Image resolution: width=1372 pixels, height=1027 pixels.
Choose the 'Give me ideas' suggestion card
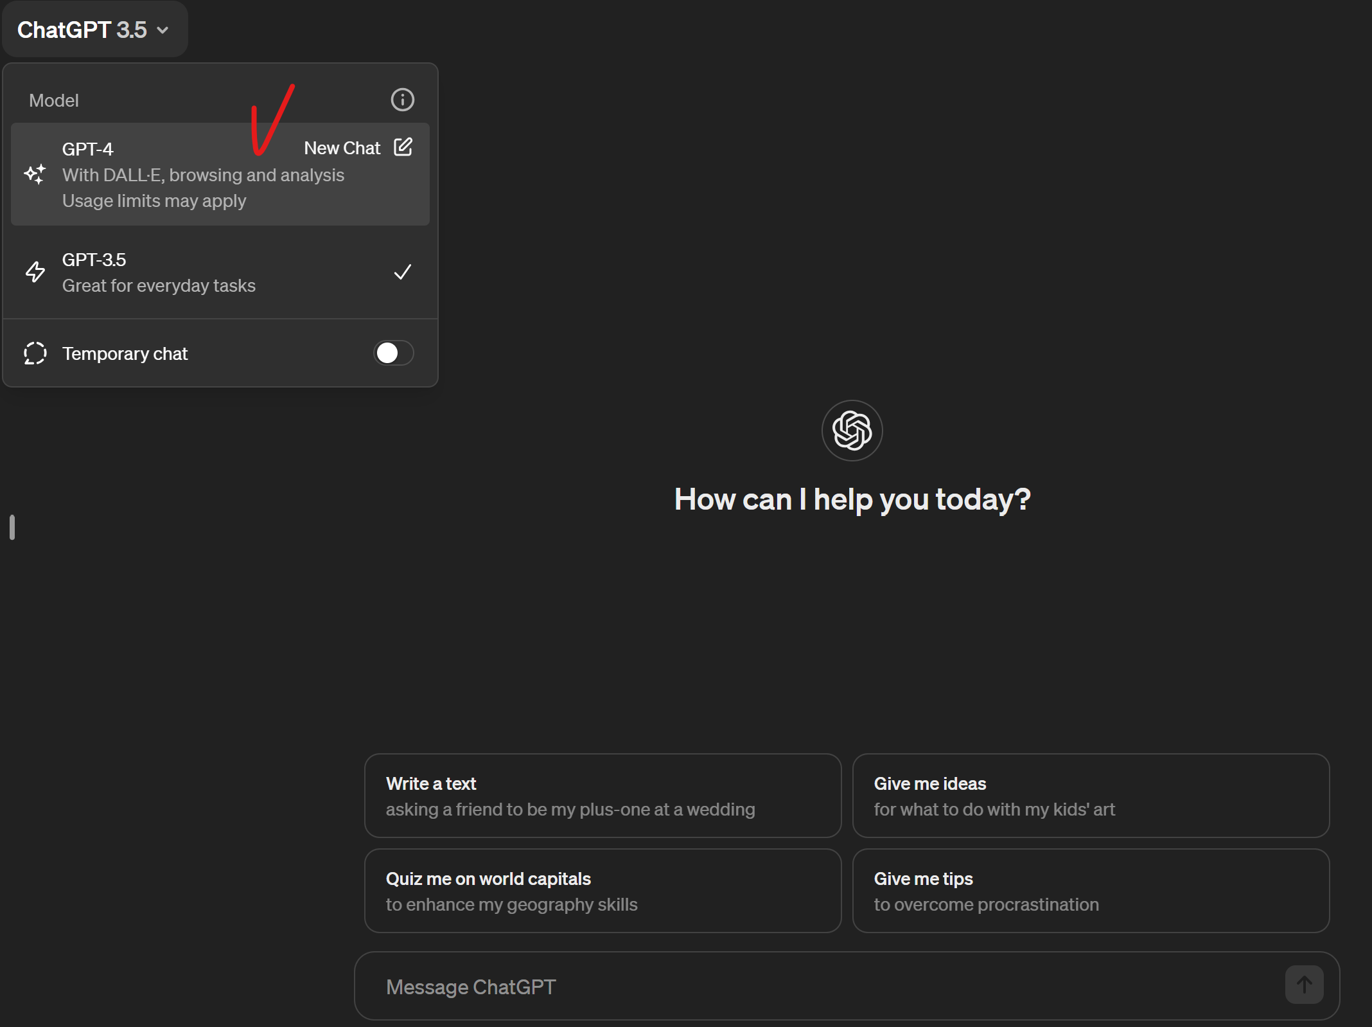click(1091, 796)
